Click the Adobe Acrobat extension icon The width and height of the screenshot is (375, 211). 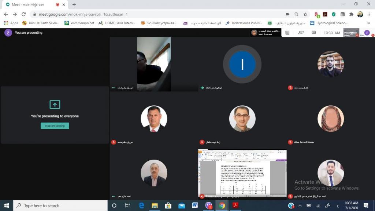tap(325, 14)
